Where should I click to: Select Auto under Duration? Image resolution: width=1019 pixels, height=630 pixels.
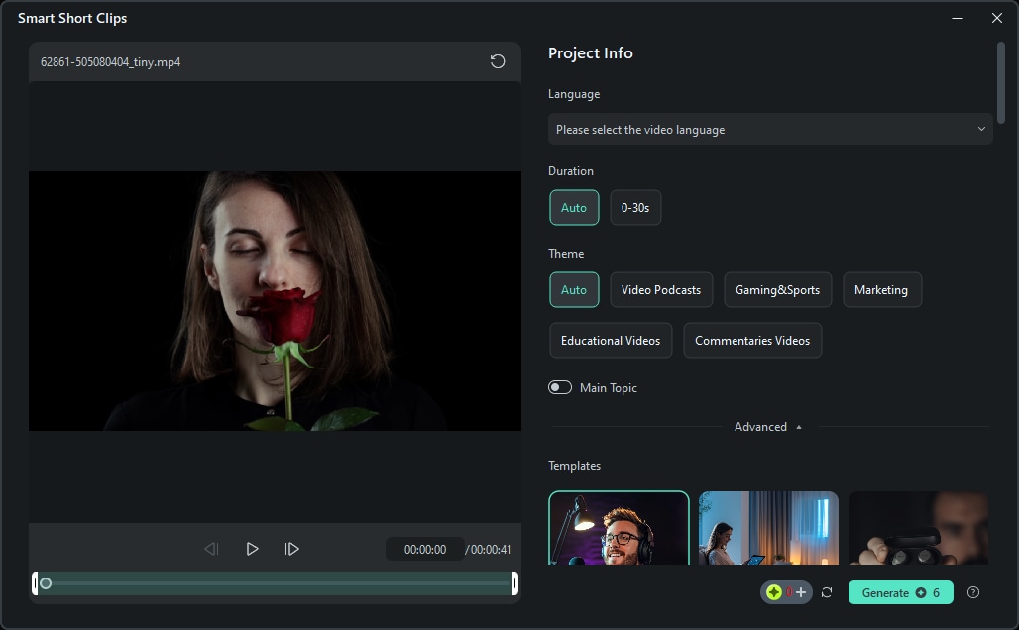(574, 208)
